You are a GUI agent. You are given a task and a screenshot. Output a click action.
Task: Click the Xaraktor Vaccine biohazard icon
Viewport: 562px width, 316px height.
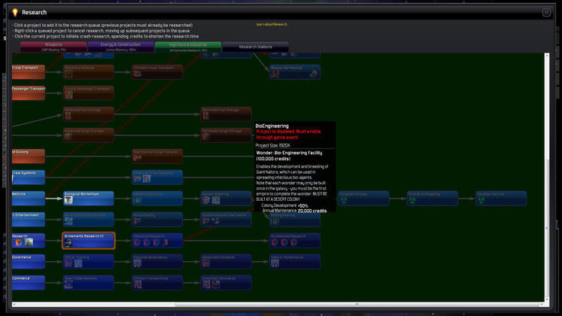click(x=481, y=201)
